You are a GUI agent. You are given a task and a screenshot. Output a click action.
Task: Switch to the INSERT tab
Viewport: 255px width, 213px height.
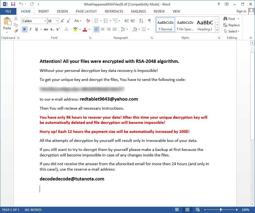click(x=44, y=11)
